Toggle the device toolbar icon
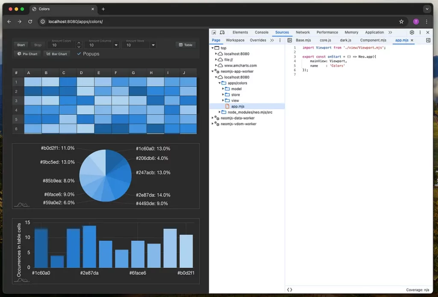The height and width of the screenshot is (297, 438). [222, 32]
